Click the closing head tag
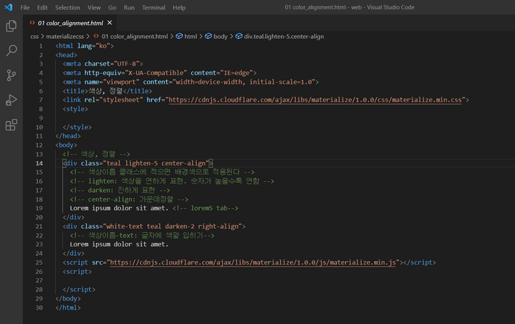The image size is (515, 324). [68, 136]
